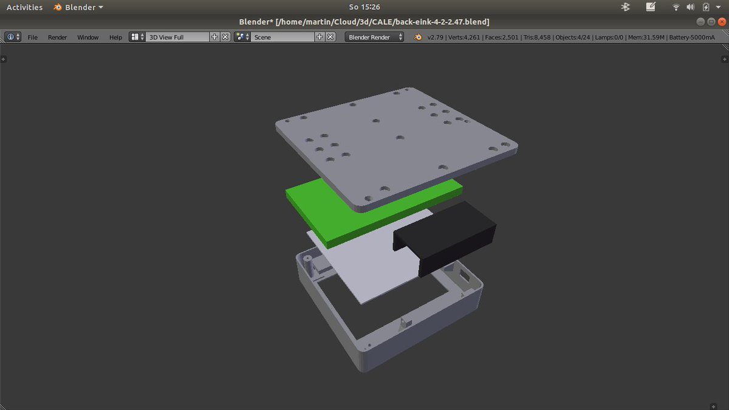Click the Blender logo splash icon
Viewport: 729px width, 410px height.
coord(418,37)
